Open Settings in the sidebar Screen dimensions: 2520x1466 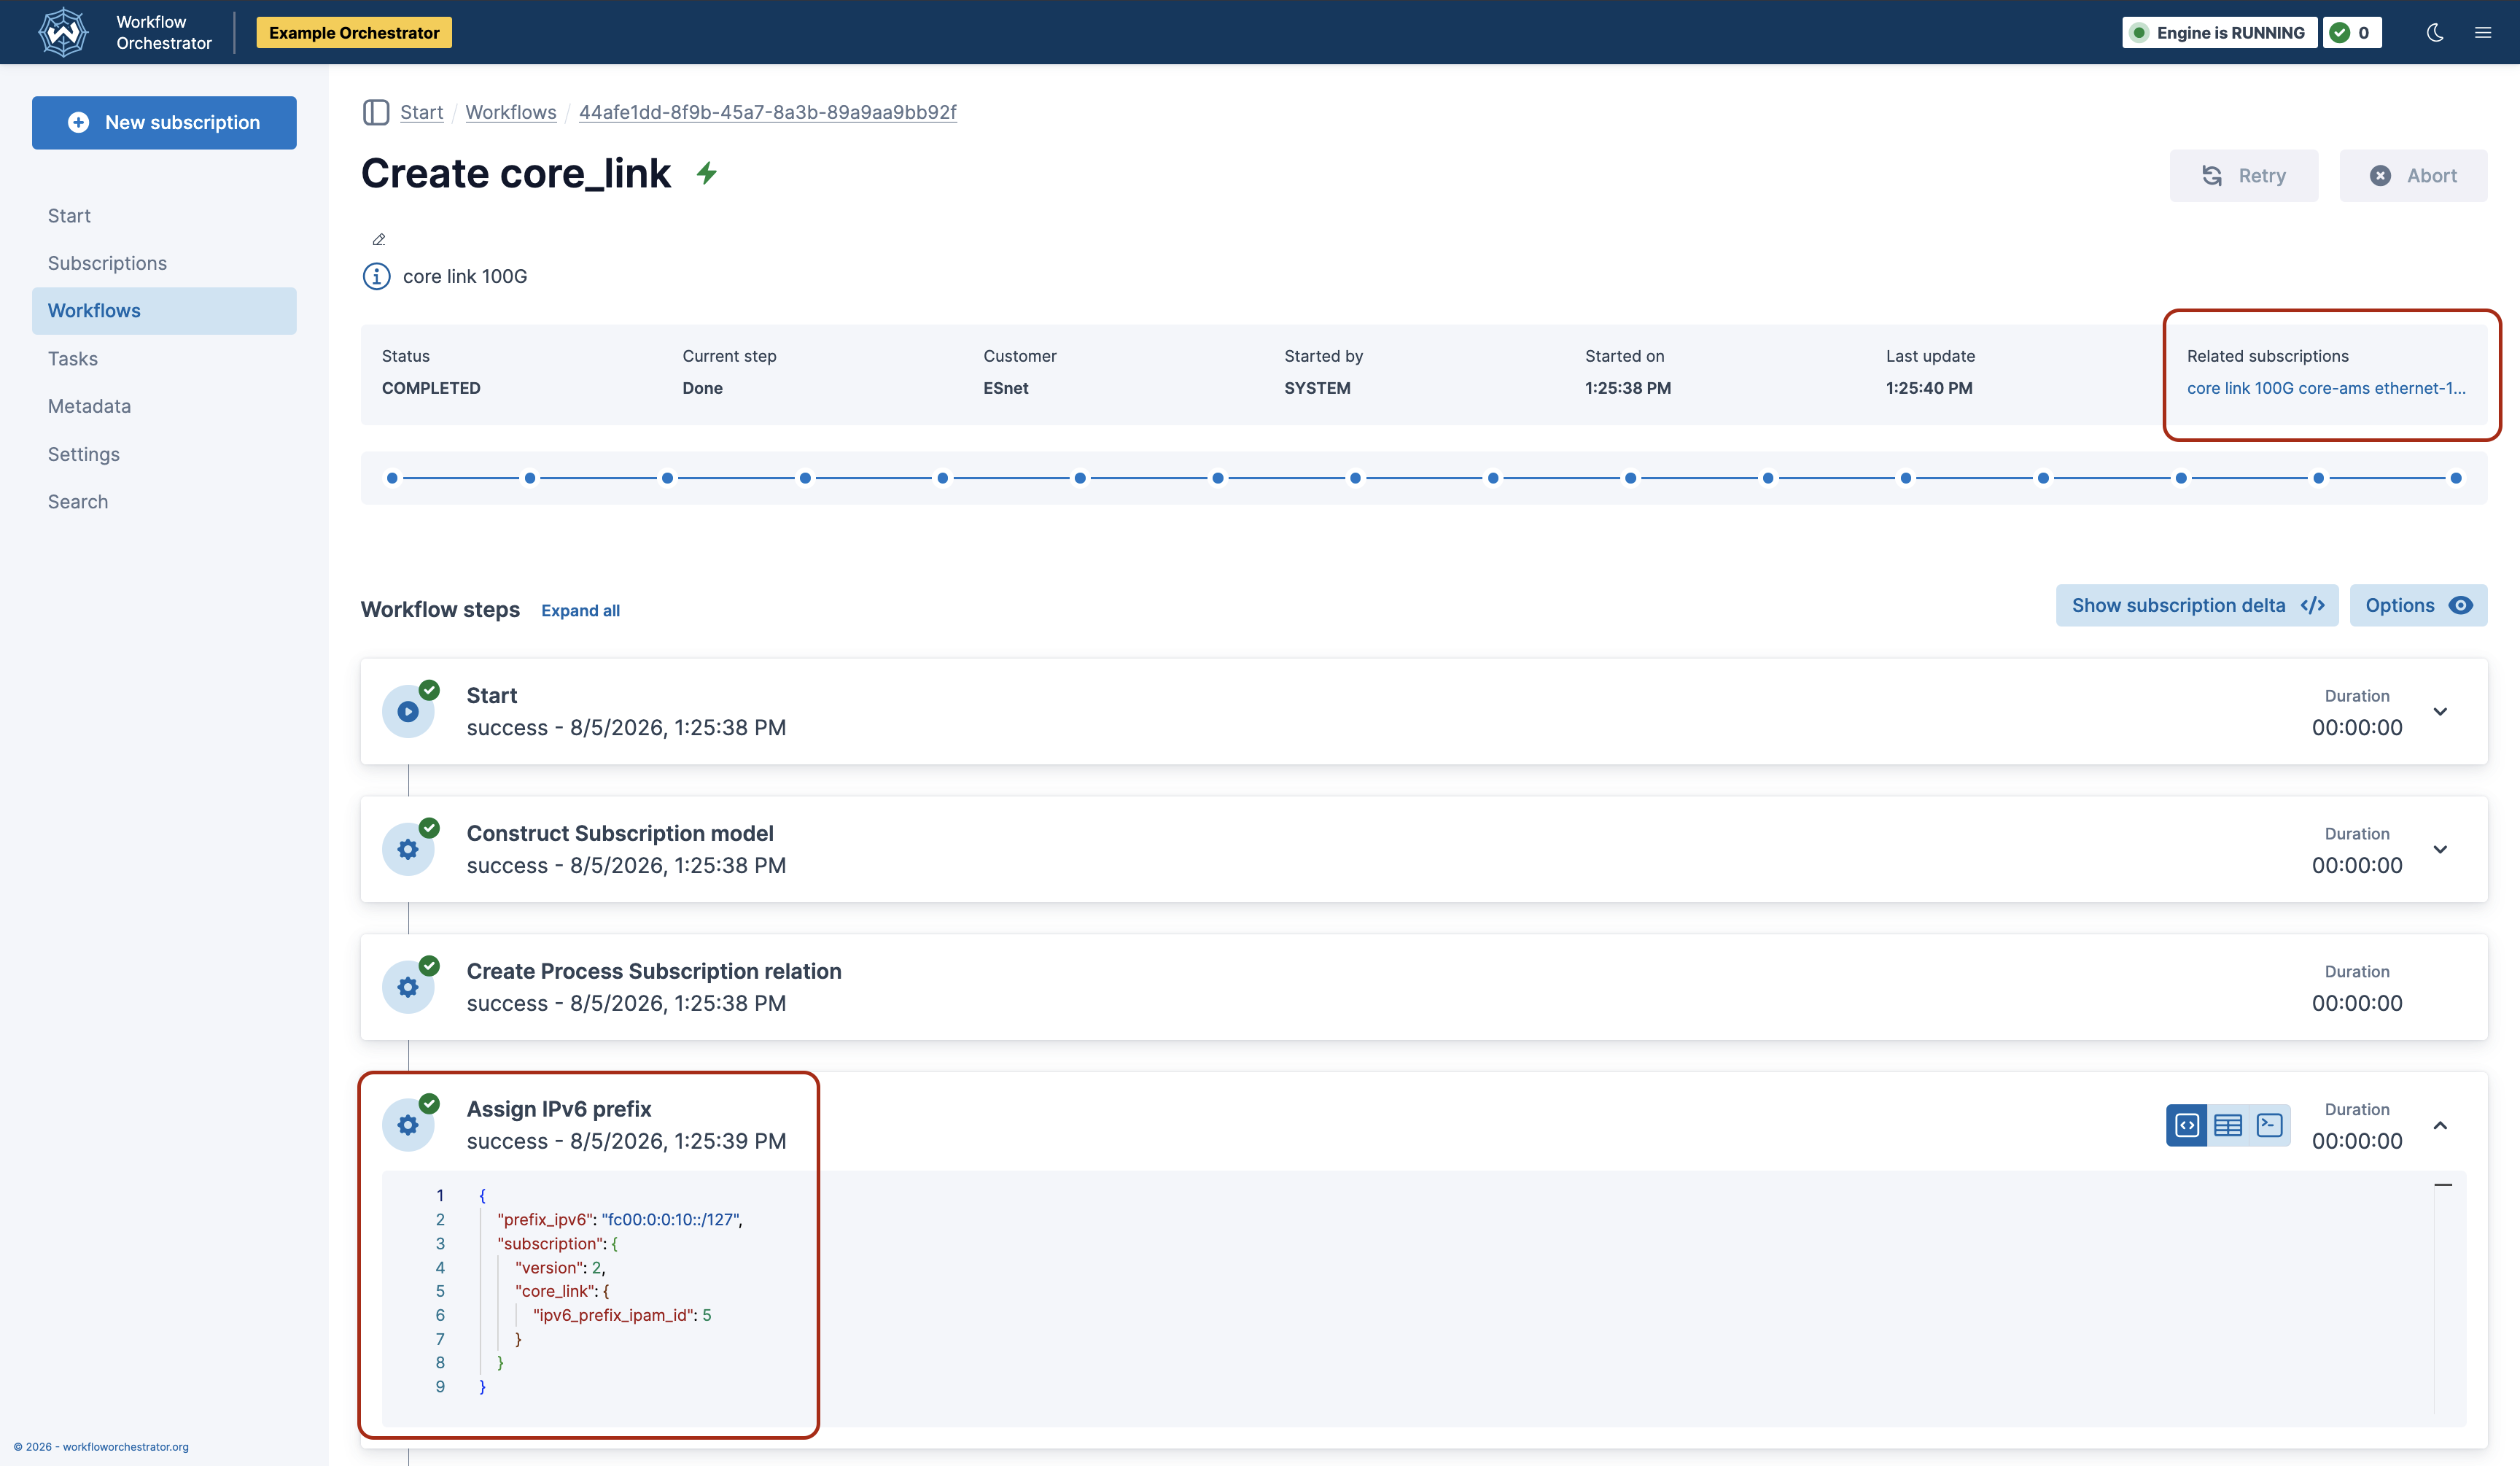[x=84, y=454]
